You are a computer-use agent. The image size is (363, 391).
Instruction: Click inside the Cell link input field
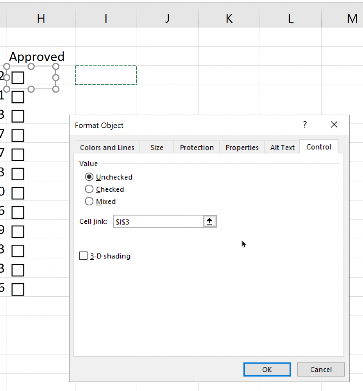pos(158,221)
